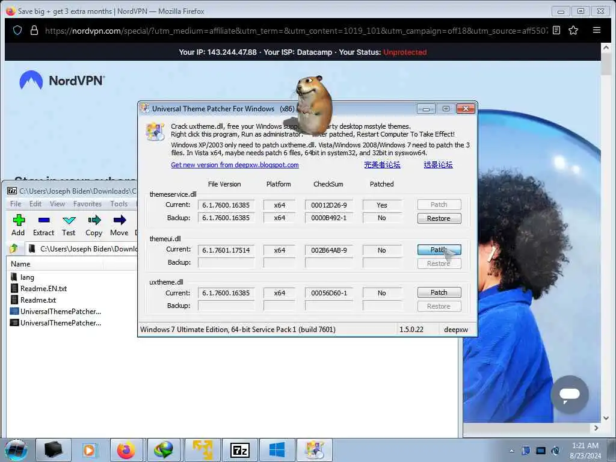Click the Firefox page vertical scrollbar thumb
Image resolution: width=616 pixels, height=462 pixels.
pos(606,63)
